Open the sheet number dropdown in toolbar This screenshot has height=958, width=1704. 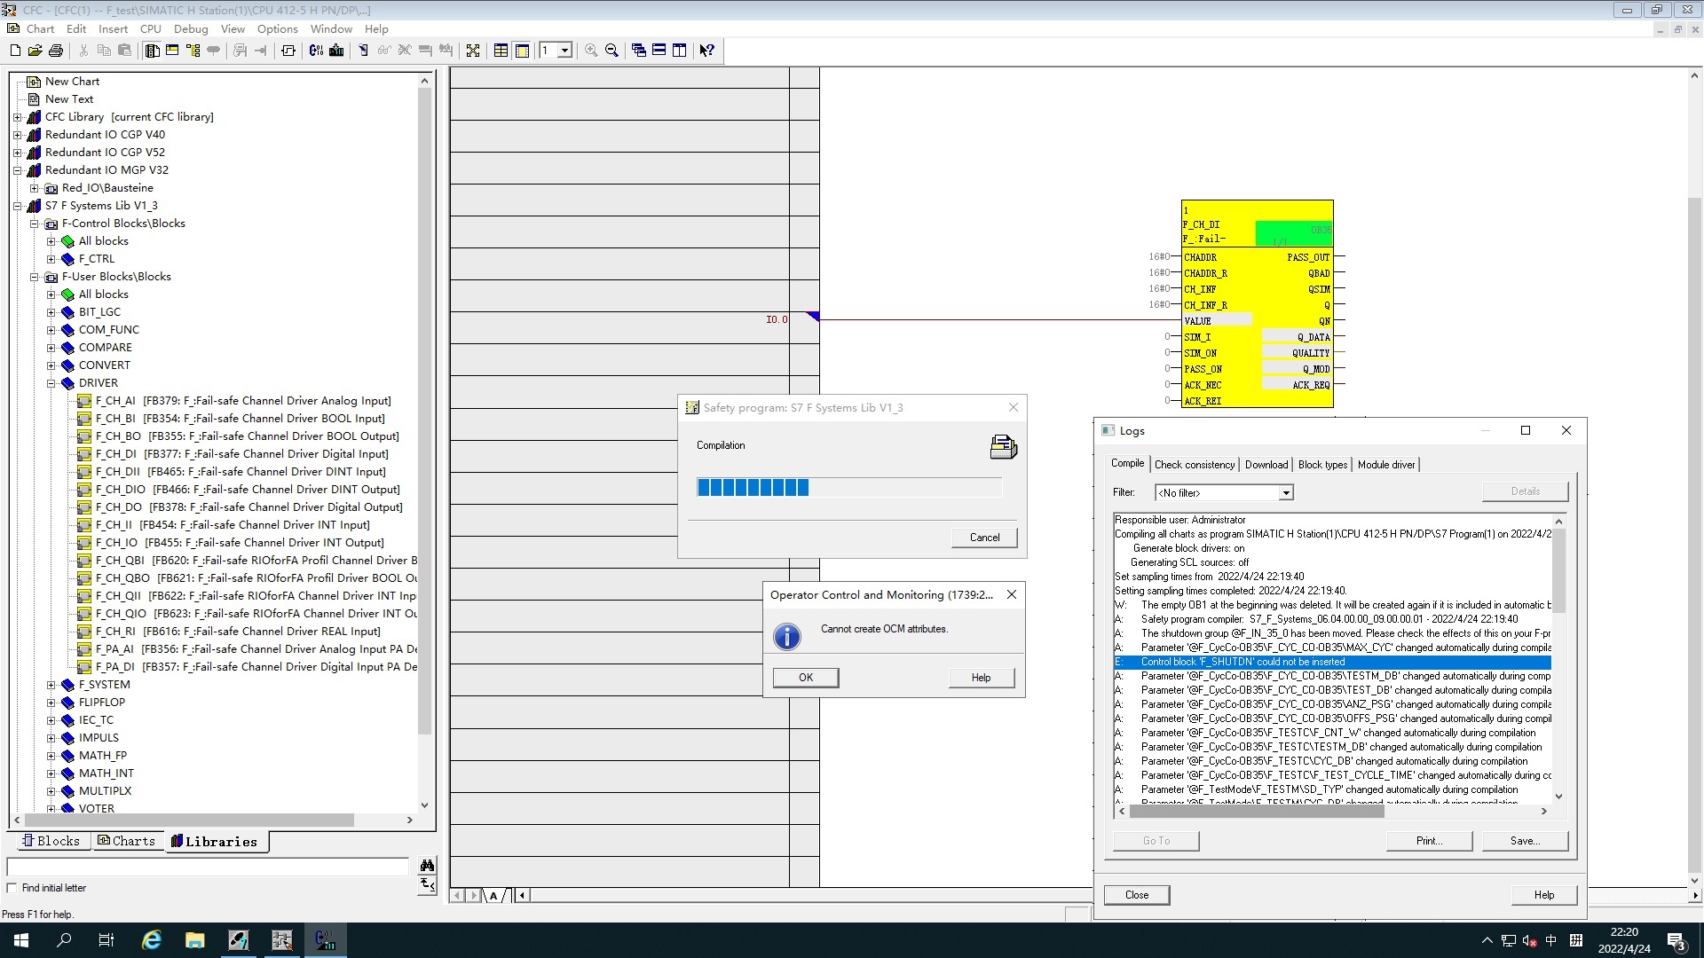[x=564, y=51]
